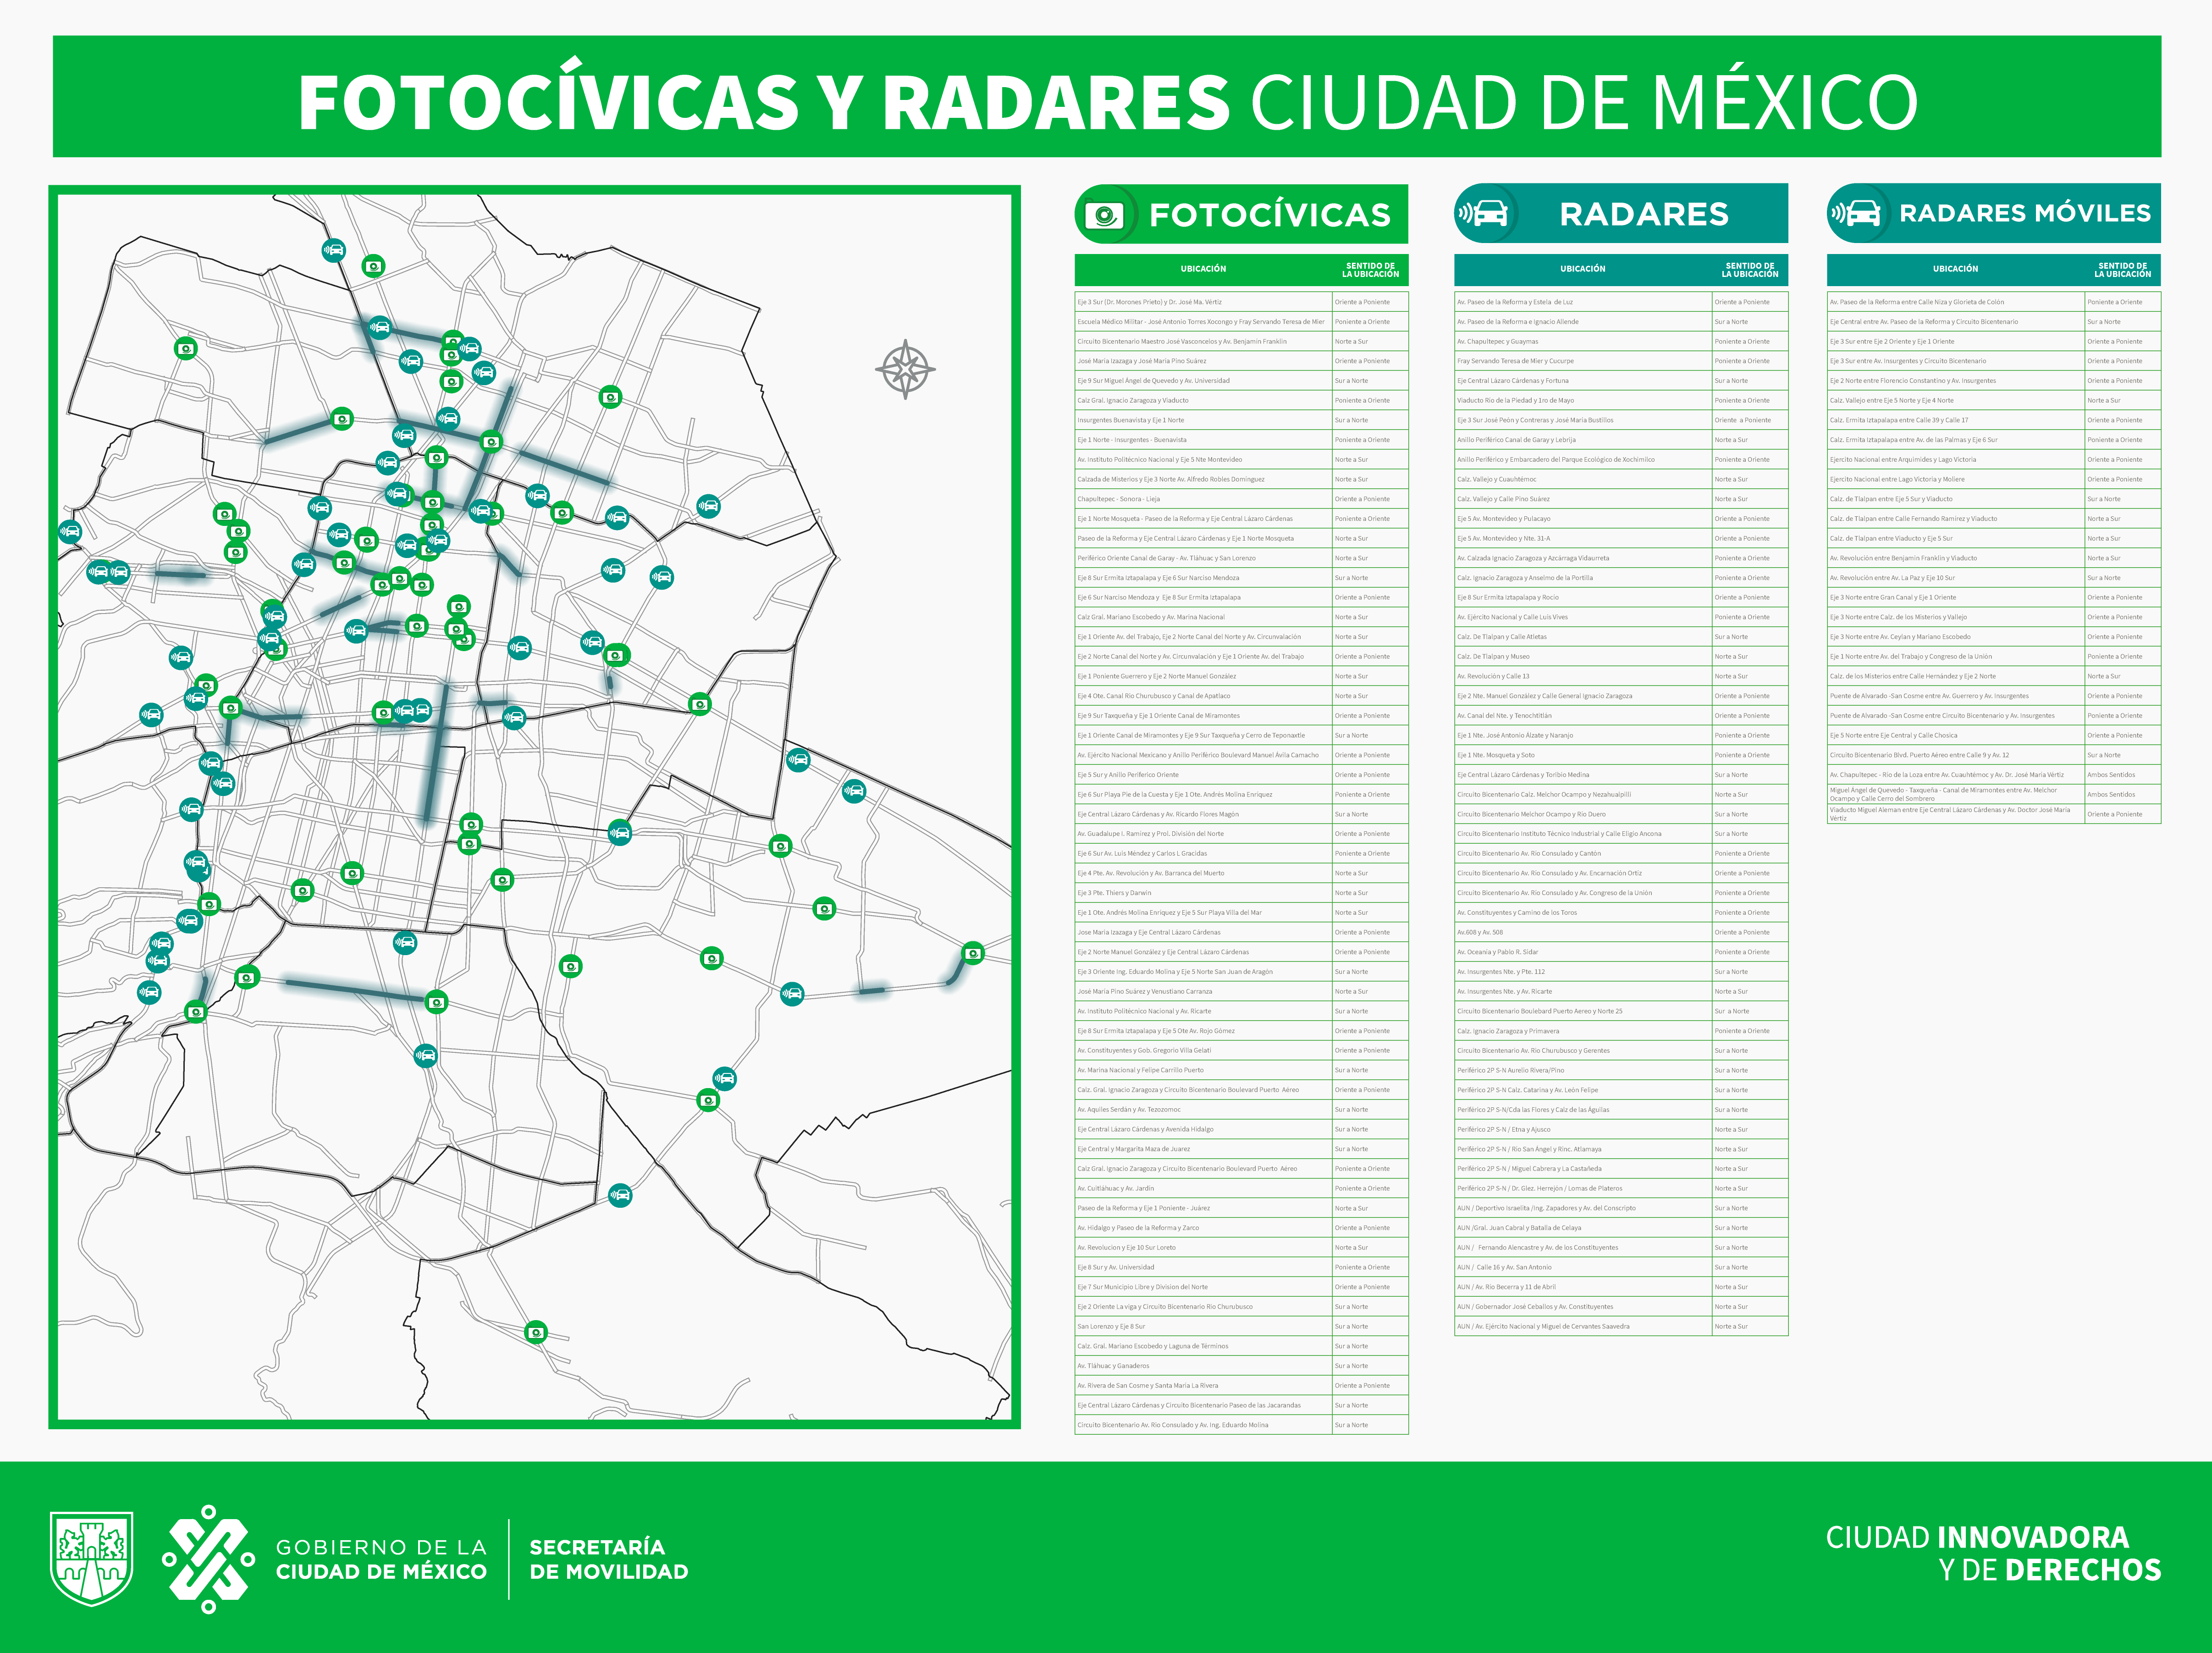Screen dimensions: 2212x1653
Task: Click the compass rose on the map
Action: pos(905,369)
